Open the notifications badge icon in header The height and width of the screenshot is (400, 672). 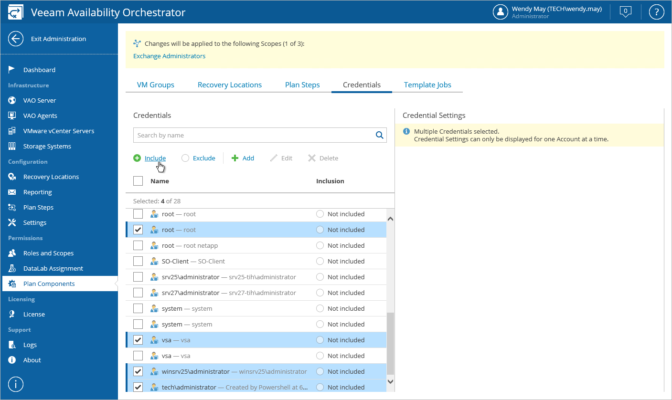(x=625, y=12)
